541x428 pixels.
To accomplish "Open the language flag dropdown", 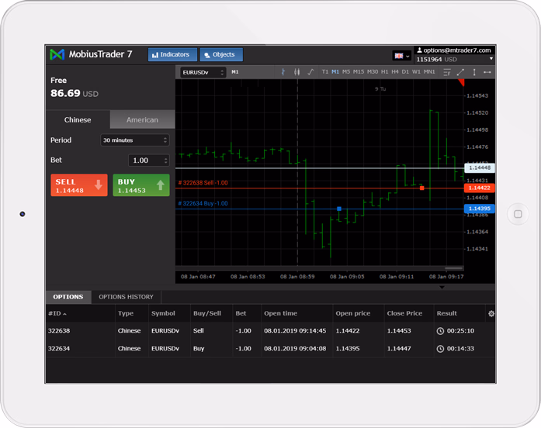I will tap(402, 56).
